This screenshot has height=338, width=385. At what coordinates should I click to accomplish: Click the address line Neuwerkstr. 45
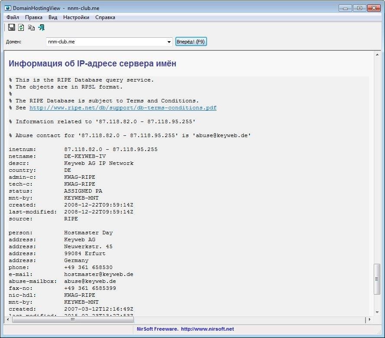click(88, 246)
